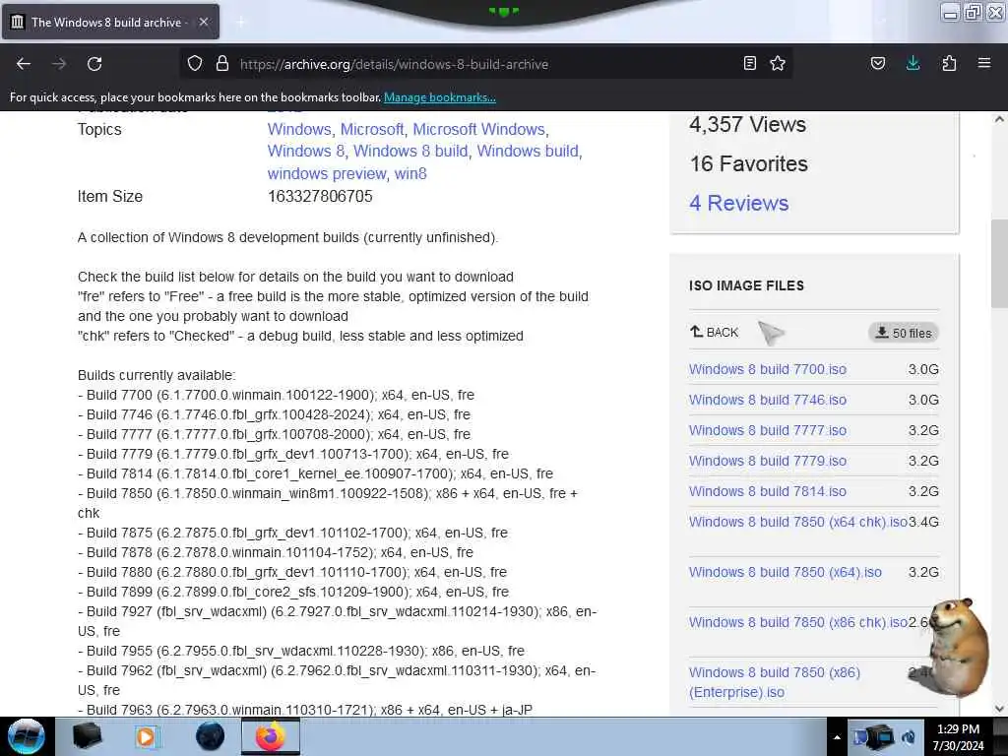Select the Build 7878 description line
This screenshot has width=1008, height=756.
(x=276, y=552)
